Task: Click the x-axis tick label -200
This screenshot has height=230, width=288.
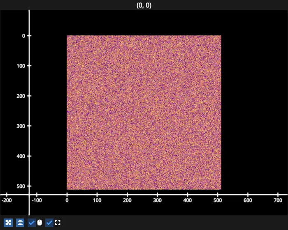Action: click(7, 200)
